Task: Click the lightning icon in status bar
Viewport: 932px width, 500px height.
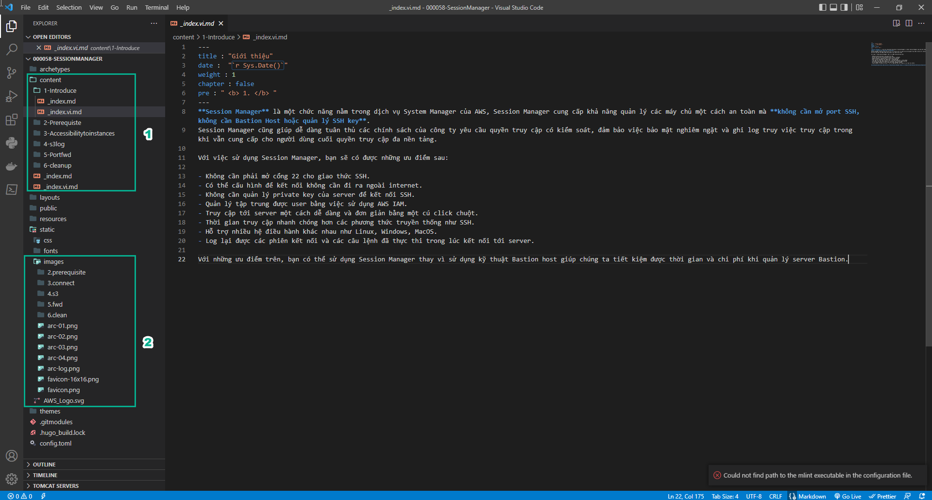Action: click(x=43, y=496)
